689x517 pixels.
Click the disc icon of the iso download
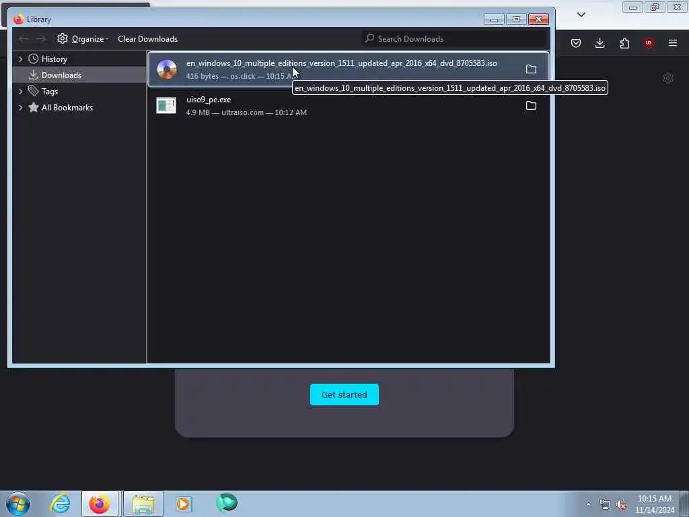[x=167, y=69]
